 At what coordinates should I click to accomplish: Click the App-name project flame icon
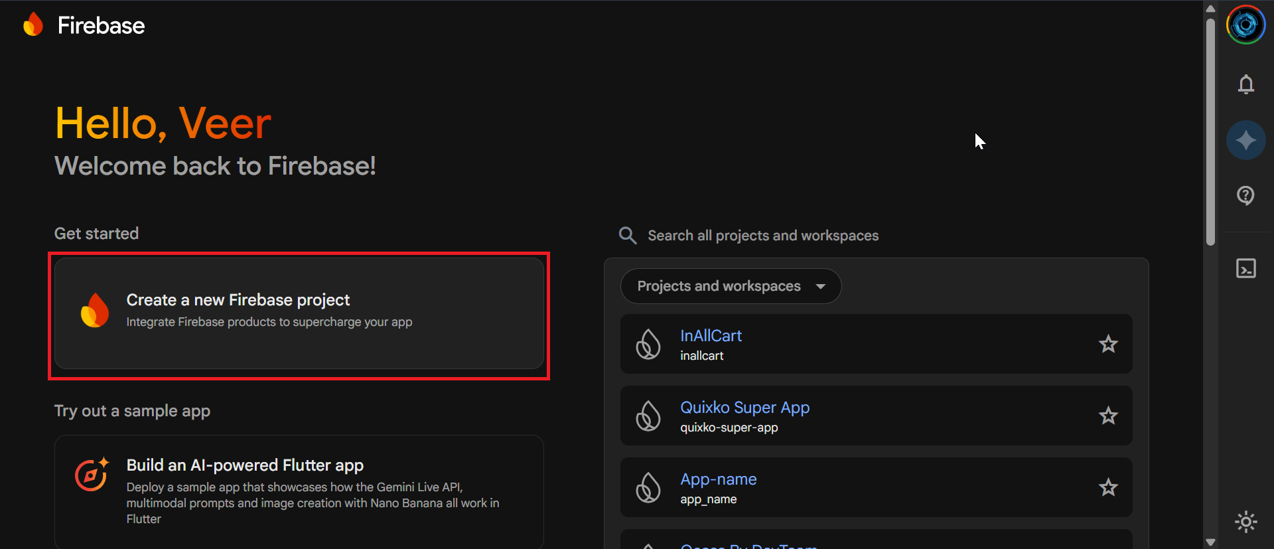click(x=648, y=487)
